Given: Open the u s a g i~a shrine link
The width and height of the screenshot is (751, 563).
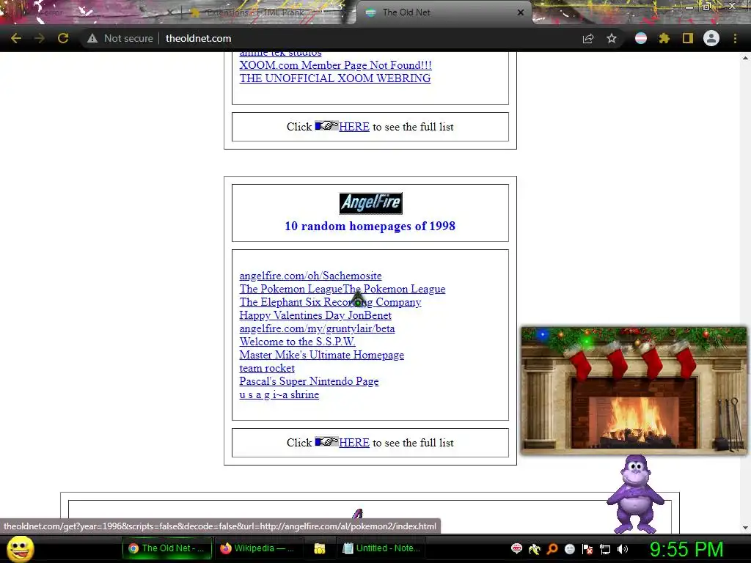Looking at the screenshot, I should (279, 394).
